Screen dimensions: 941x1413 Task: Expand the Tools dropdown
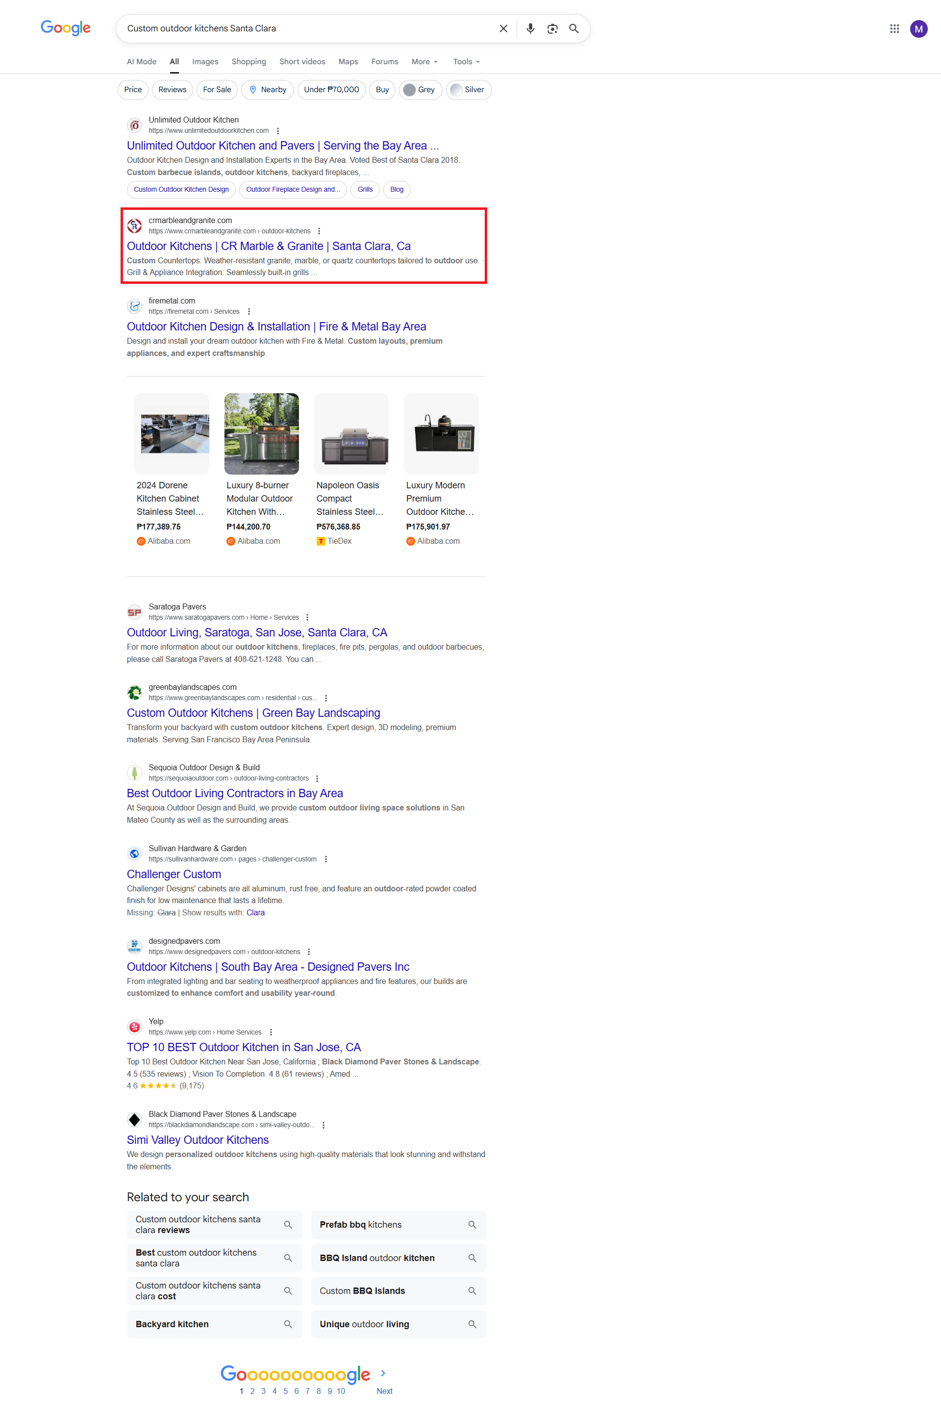coord(466,61)
